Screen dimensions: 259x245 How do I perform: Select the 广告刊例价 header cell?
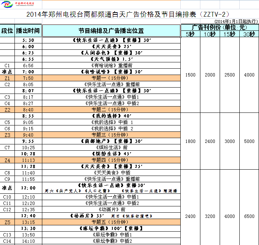tap(220, 27)
